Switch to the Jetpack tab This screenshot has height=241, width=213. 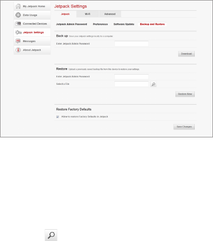[x=65, y=14]
